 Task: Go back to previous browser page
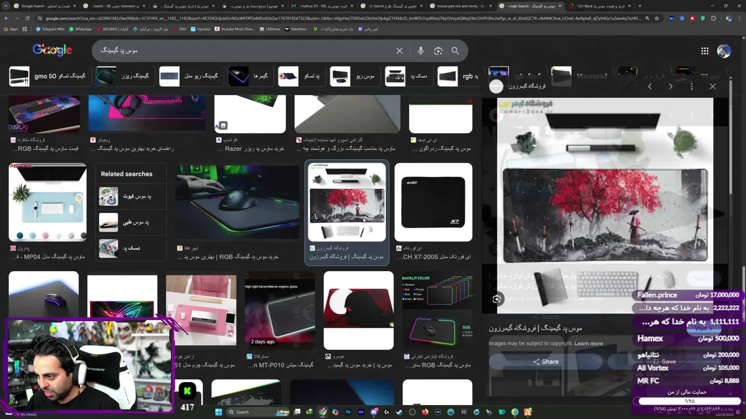(x=6, y=19)
